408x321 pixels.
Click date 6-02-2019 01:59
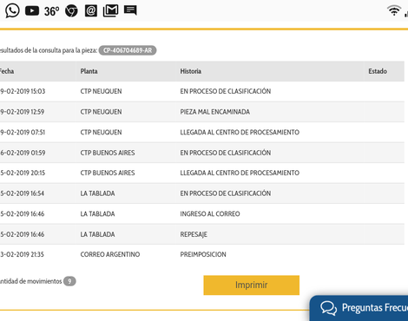point(23,153)
